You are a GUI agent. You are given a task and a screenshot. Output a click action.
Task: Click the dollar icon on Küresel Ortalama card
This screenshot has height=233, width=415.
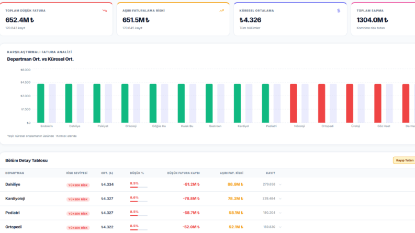[x=339, y=11]
